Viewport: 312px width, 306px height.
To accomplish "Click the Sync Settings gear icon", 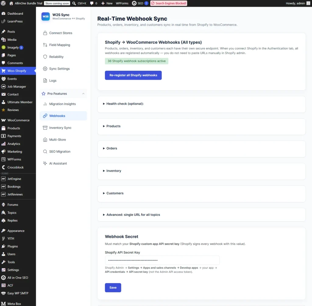I will coord(45,69).
